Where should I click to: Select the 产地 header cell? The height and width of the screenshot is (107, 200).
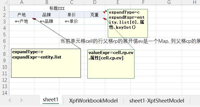pyautogui.click(x=22, y=15)
